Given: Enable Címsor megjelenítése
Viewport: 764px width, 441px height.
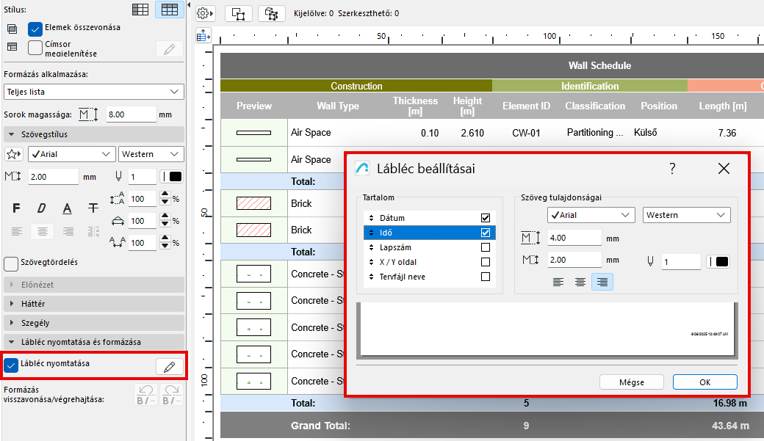Looking at the screenshot, I should 35,47.
